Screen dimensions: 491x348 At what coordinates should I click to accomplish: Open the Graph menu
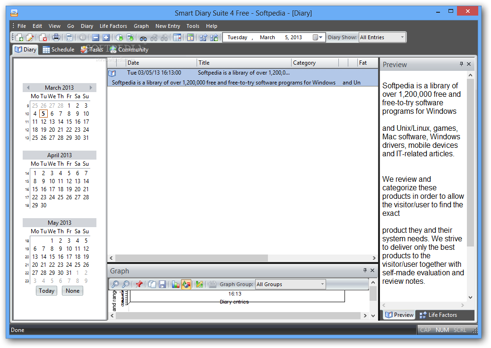(x=141, y=26)
